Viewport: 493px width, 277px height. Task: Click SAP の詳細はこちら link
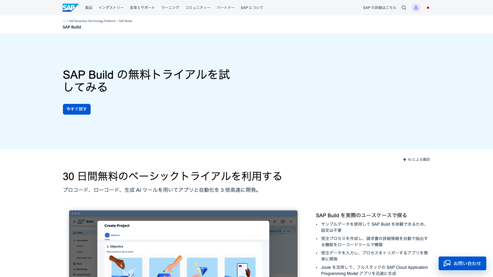click(380, 8)
